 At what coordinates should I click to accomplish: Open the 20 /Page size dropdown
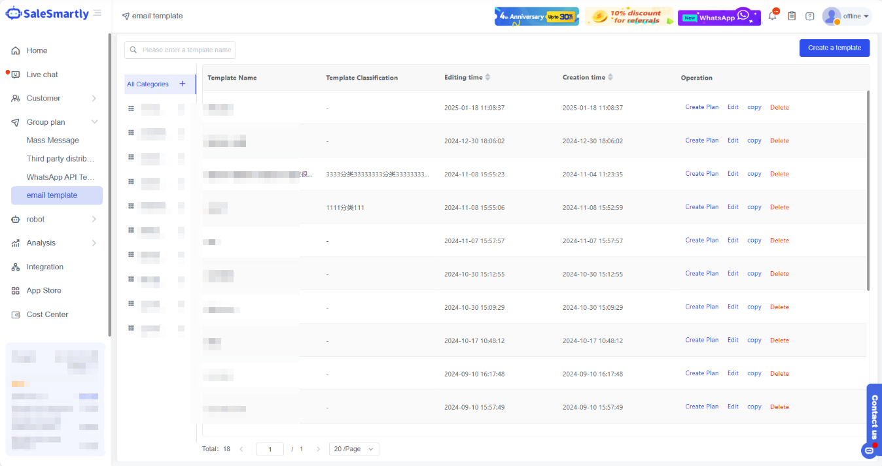[354, 449]
